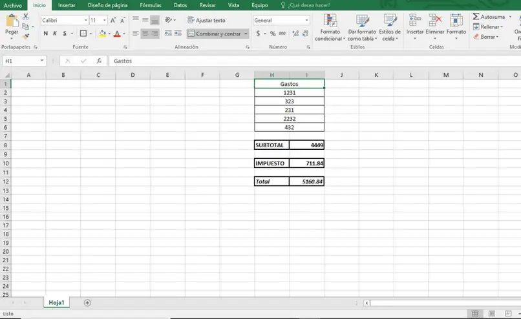Open the Borrar button
Viewport: 521px width, 319px height.
486,37
